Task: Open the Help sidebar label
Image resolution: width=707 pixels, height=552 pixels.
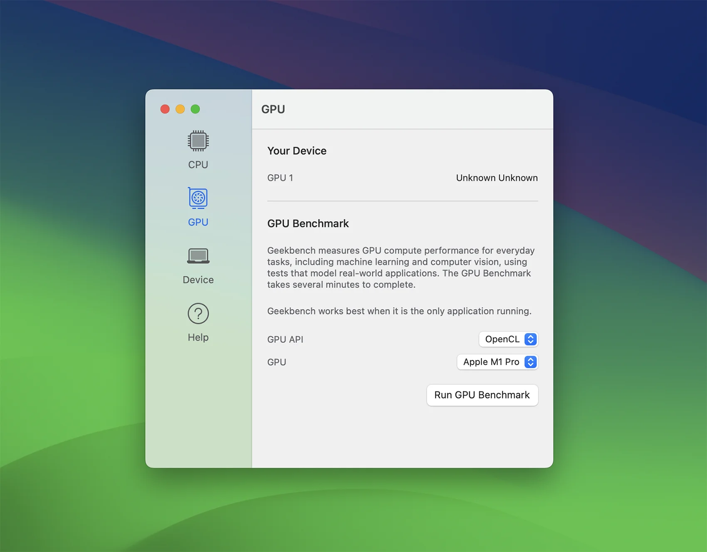Action: (198, 337)
